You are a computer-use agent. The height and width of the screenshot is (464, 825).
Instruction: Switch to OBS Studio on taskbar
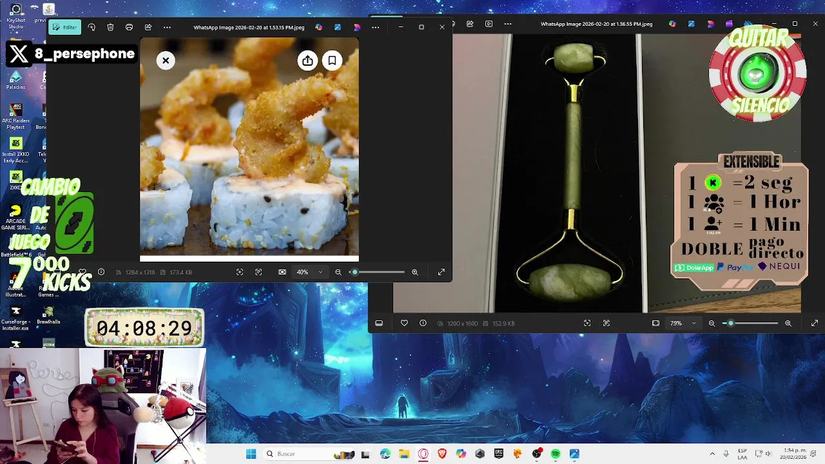point(536,454)
